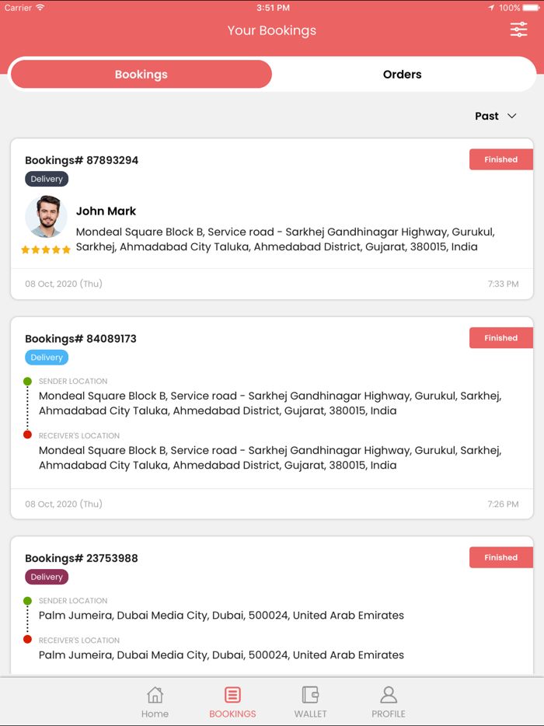Tap Finished status on booking 84089173
Image resolution: width=544 pixels, height=726 pixels.
[x=500, y=338]
